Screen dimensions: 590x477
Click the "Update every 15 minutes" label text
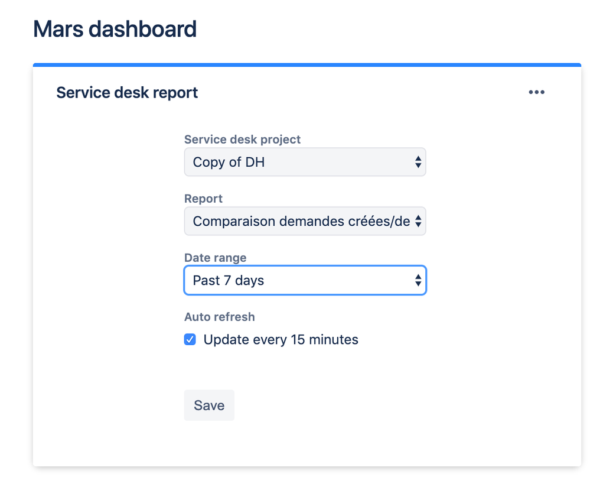281,339
